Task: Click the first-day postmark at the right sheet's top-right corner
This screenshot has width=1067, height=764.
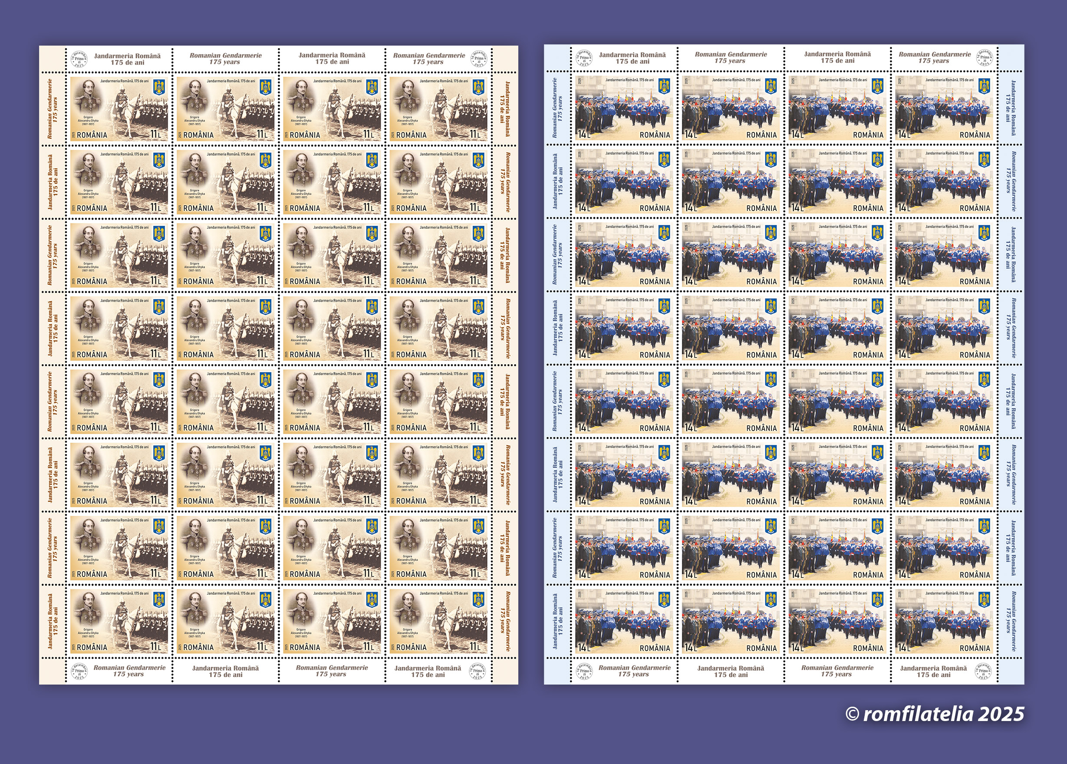Action: pyautogui.click(x=984, y=58)
